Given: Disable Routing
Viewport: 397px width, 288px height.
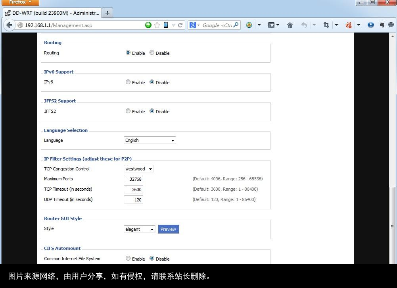Looking at the screenshot, I should click(152, 52).
